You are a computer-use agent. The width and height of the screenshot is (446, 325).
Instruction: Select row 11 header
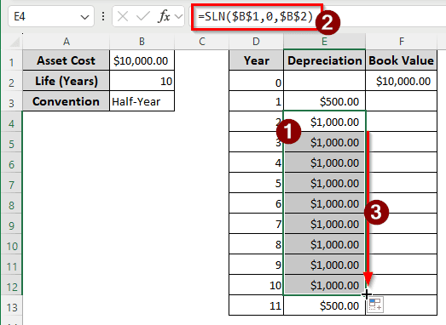pos(11,265)
